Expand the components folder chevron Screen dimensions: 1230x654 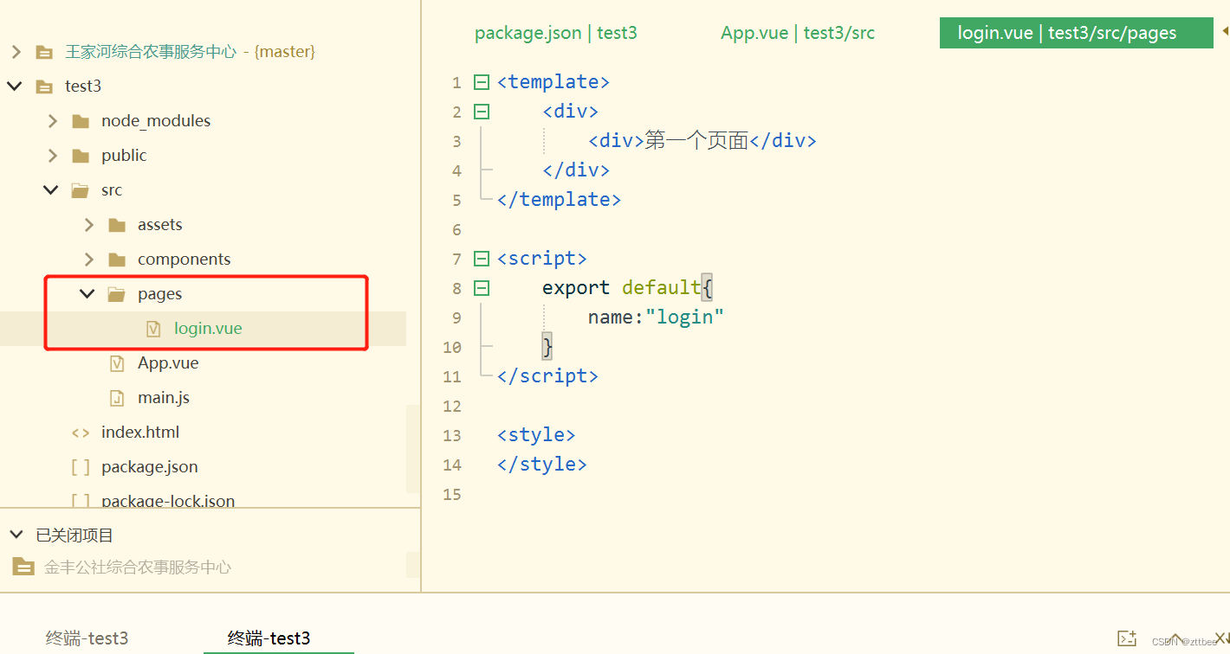(x=89, y=260)
